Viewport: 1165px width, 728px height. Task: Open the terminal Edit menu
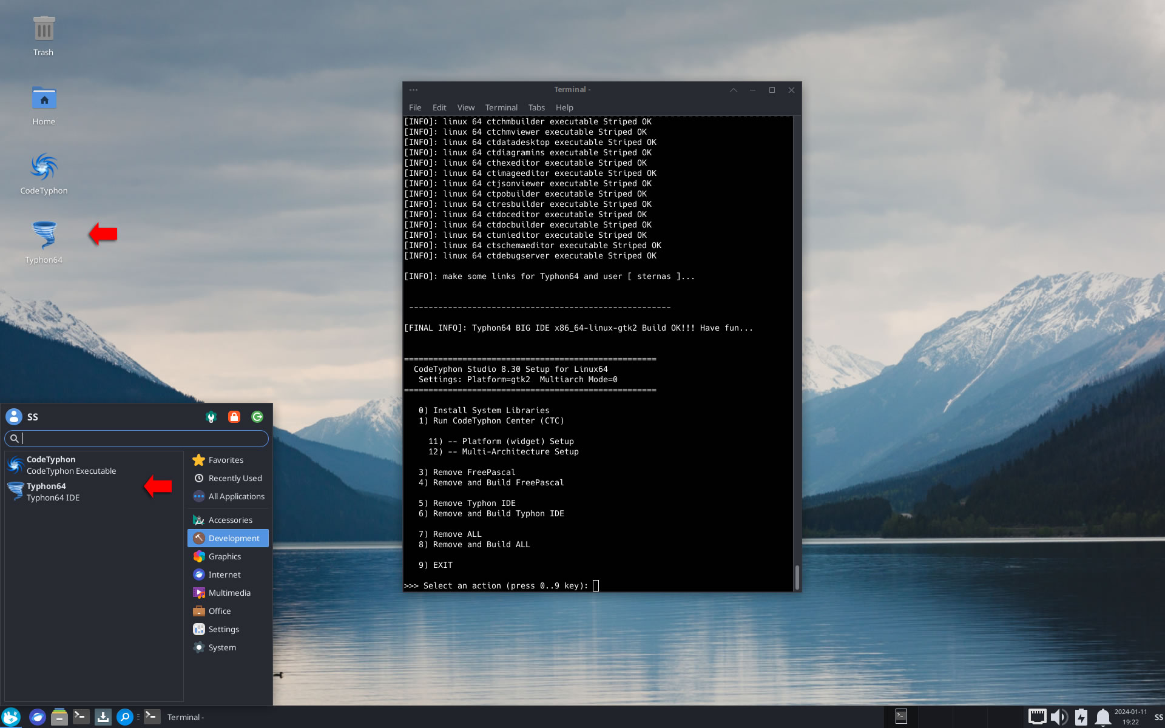[x=439, y=107]
